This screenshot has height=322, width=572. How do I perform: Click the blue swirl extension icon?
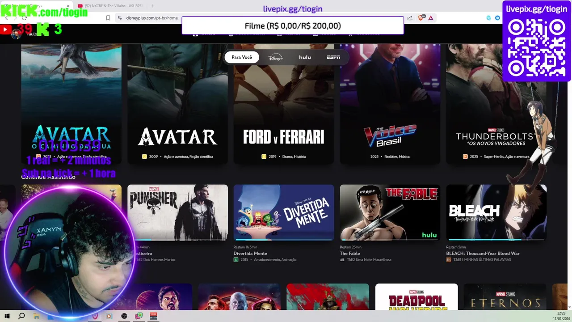coord(497,18)
